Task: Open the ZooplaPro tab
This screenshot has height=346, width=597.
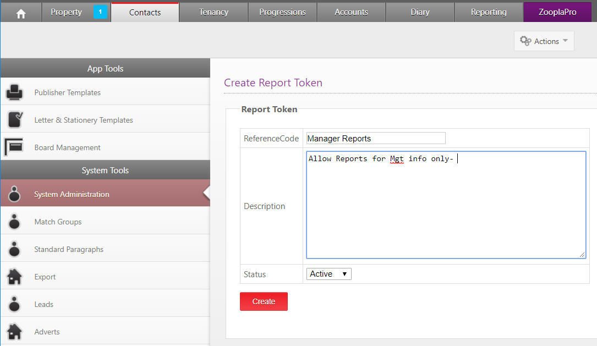Action: pos(557,12)
